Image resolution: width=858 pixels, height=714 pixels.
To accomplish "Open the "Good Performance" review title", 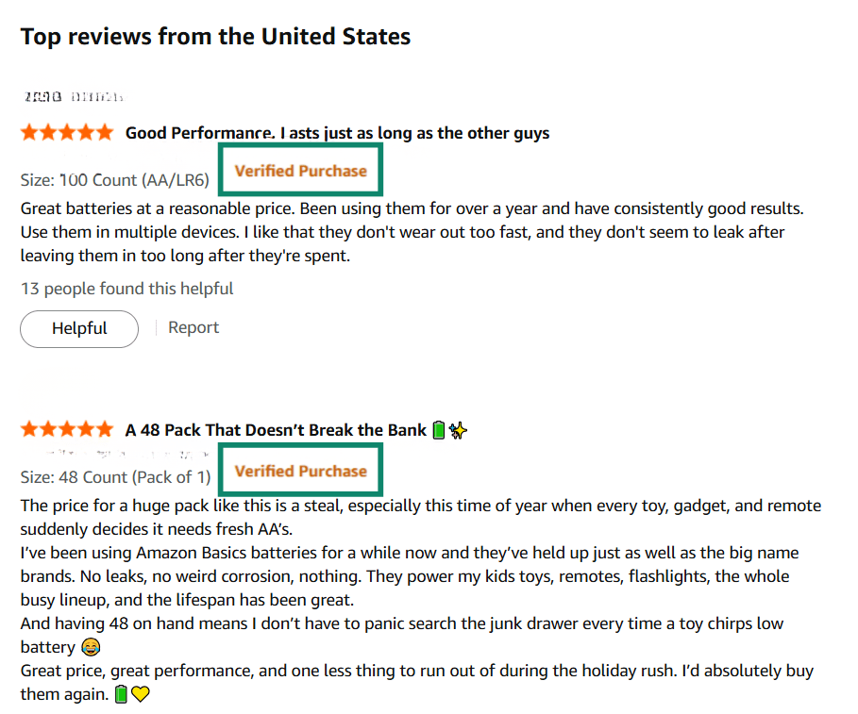I will pyautogui.click(x=337, y=133).
